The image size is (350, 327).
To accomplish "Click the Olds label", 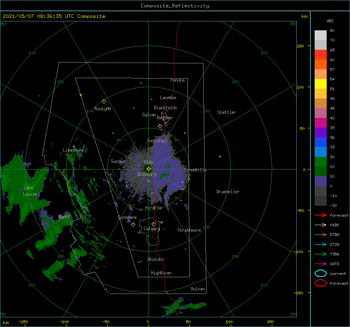I will (x=148, y=162).
